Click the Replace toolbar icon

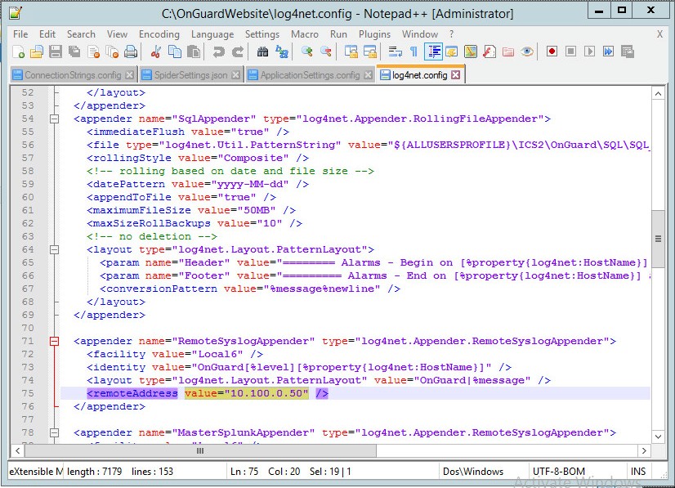(x=282, y=51)
